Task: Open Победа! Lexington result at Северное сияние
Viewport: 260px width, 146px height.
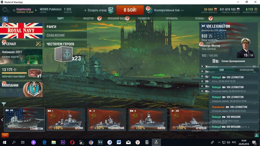Action: [234, 99]
